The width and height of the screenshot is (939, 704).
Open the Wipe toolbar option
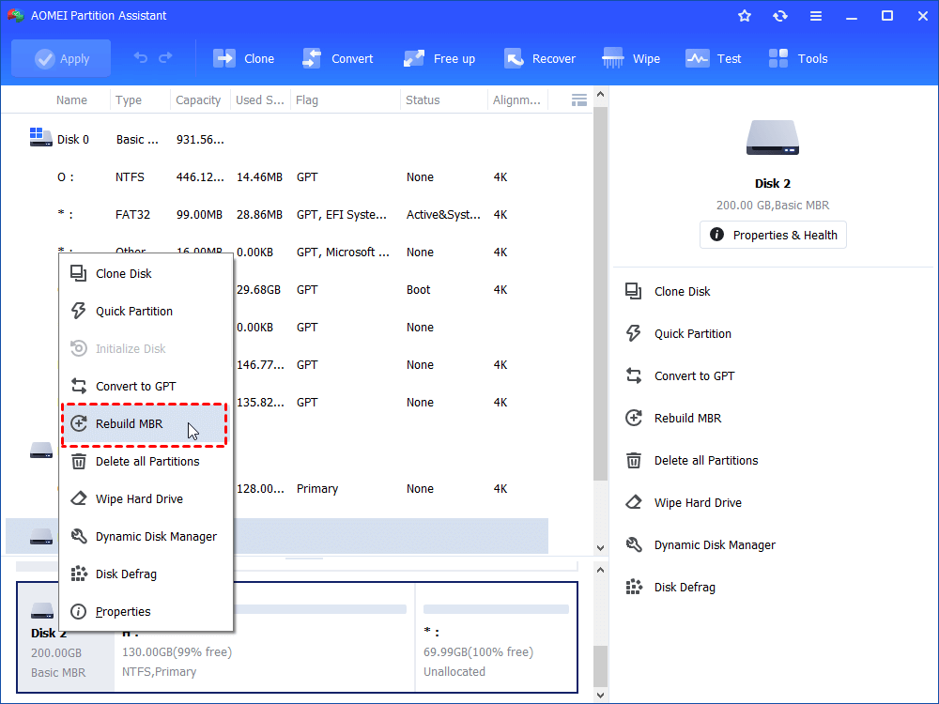point(631,58)
